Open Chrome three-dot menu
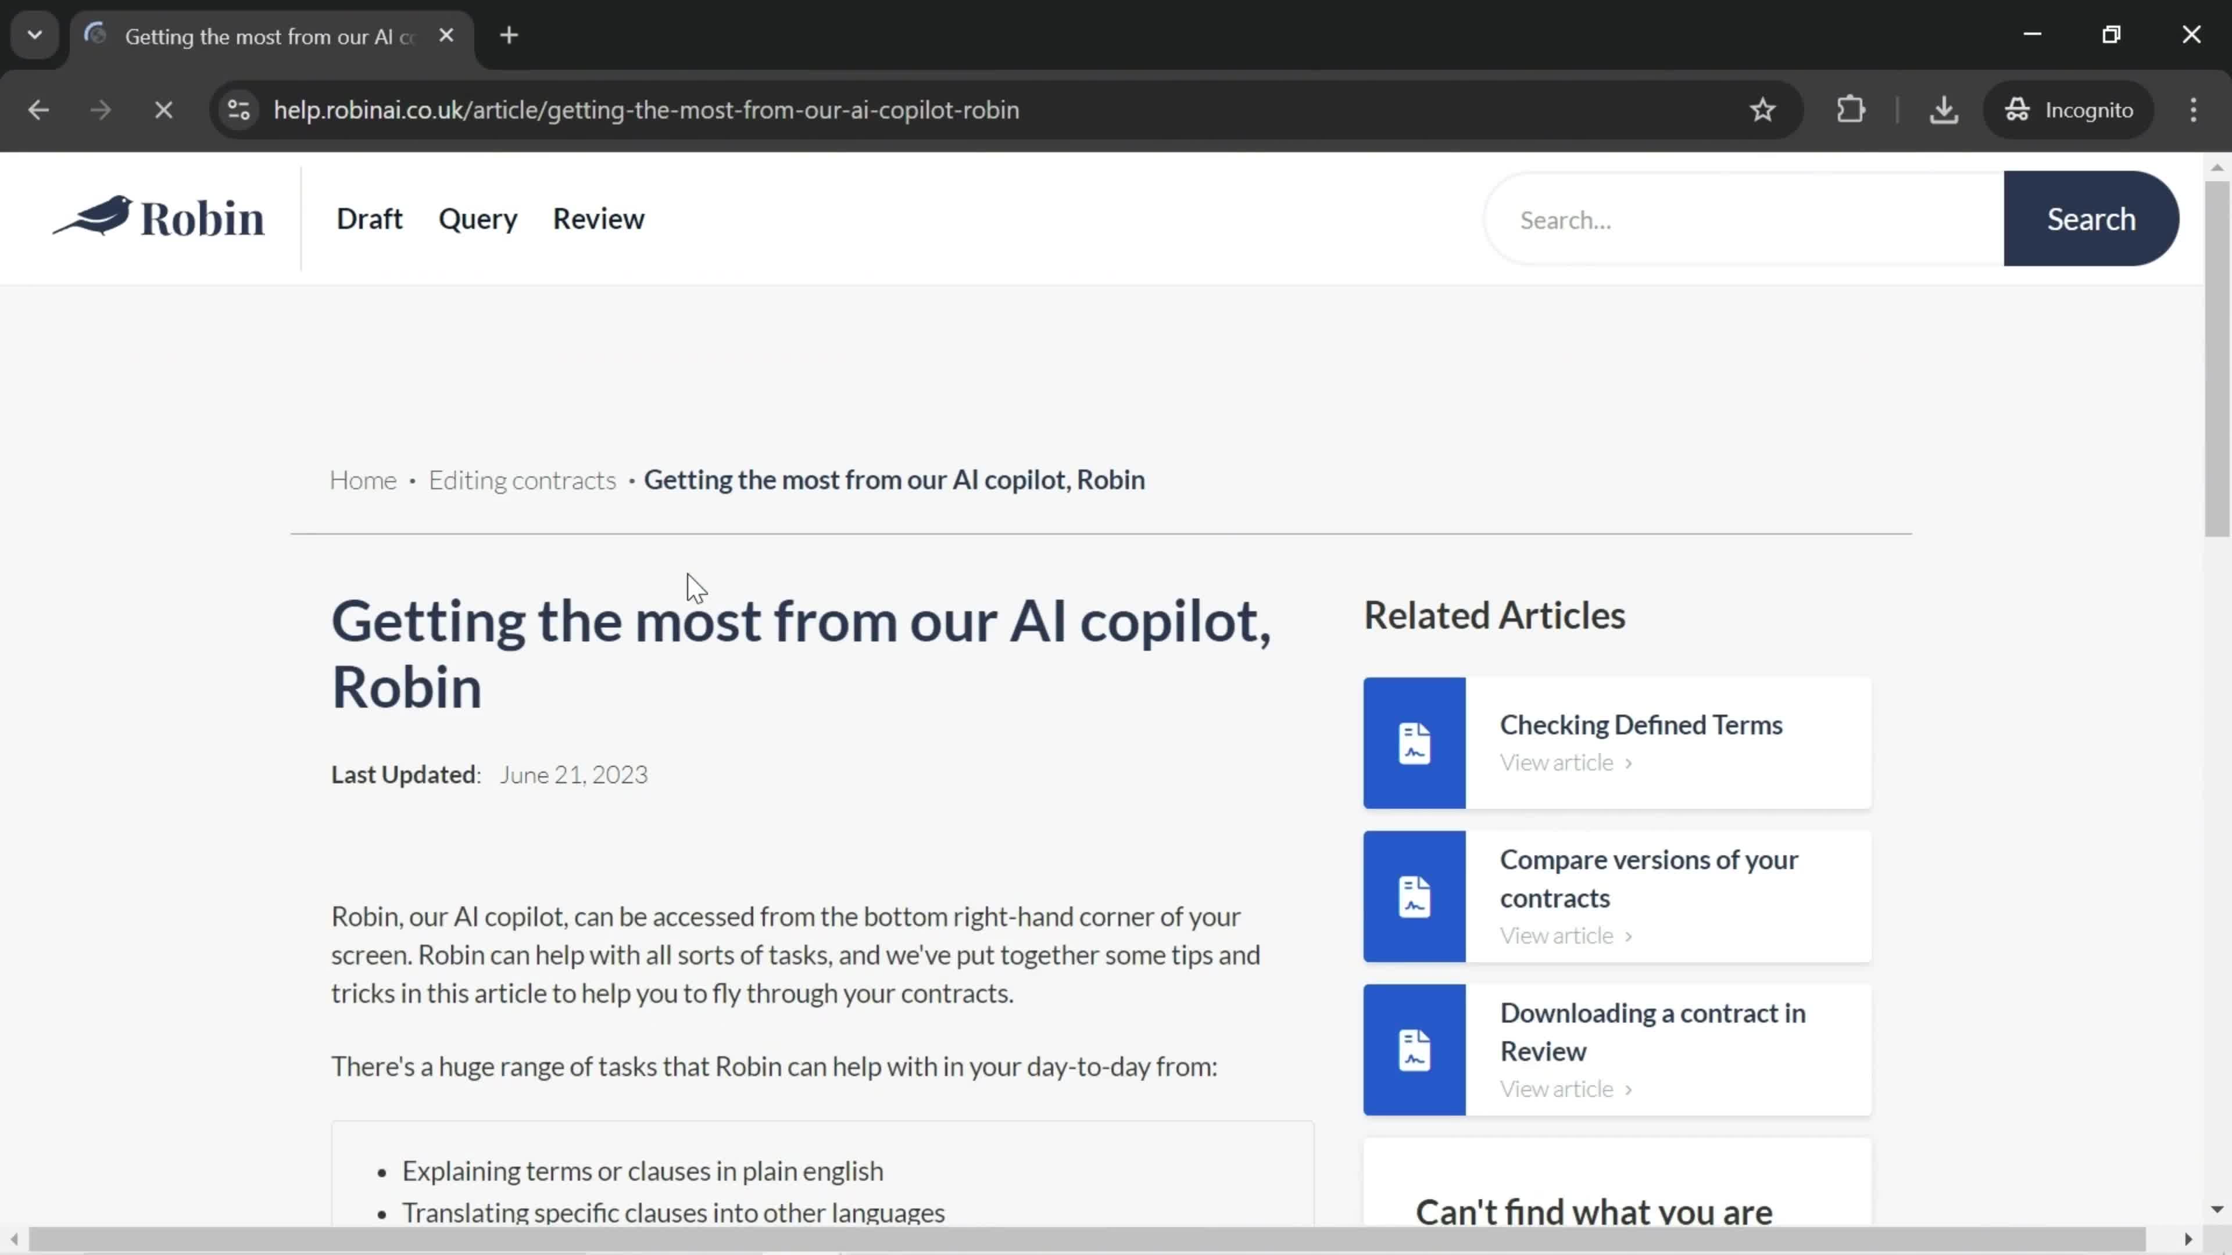 click(2193, 110)
